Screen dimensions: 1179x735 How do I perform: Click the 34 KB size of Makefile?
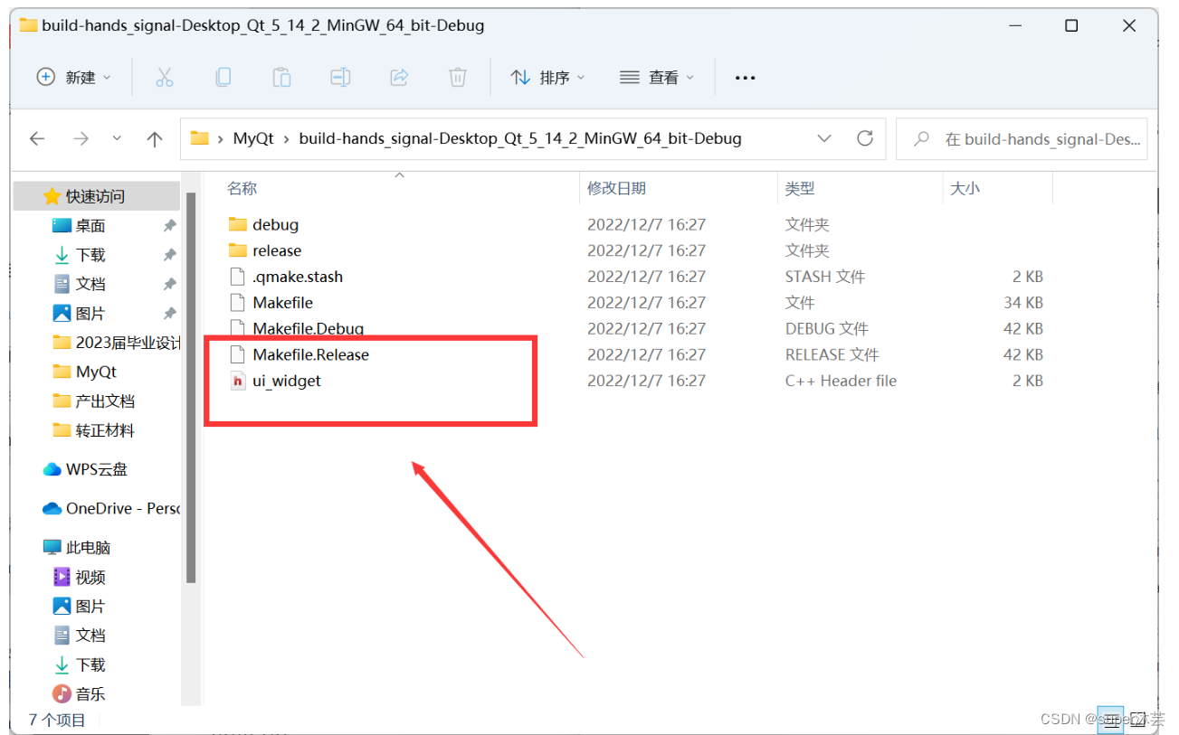pos(1023,303)
